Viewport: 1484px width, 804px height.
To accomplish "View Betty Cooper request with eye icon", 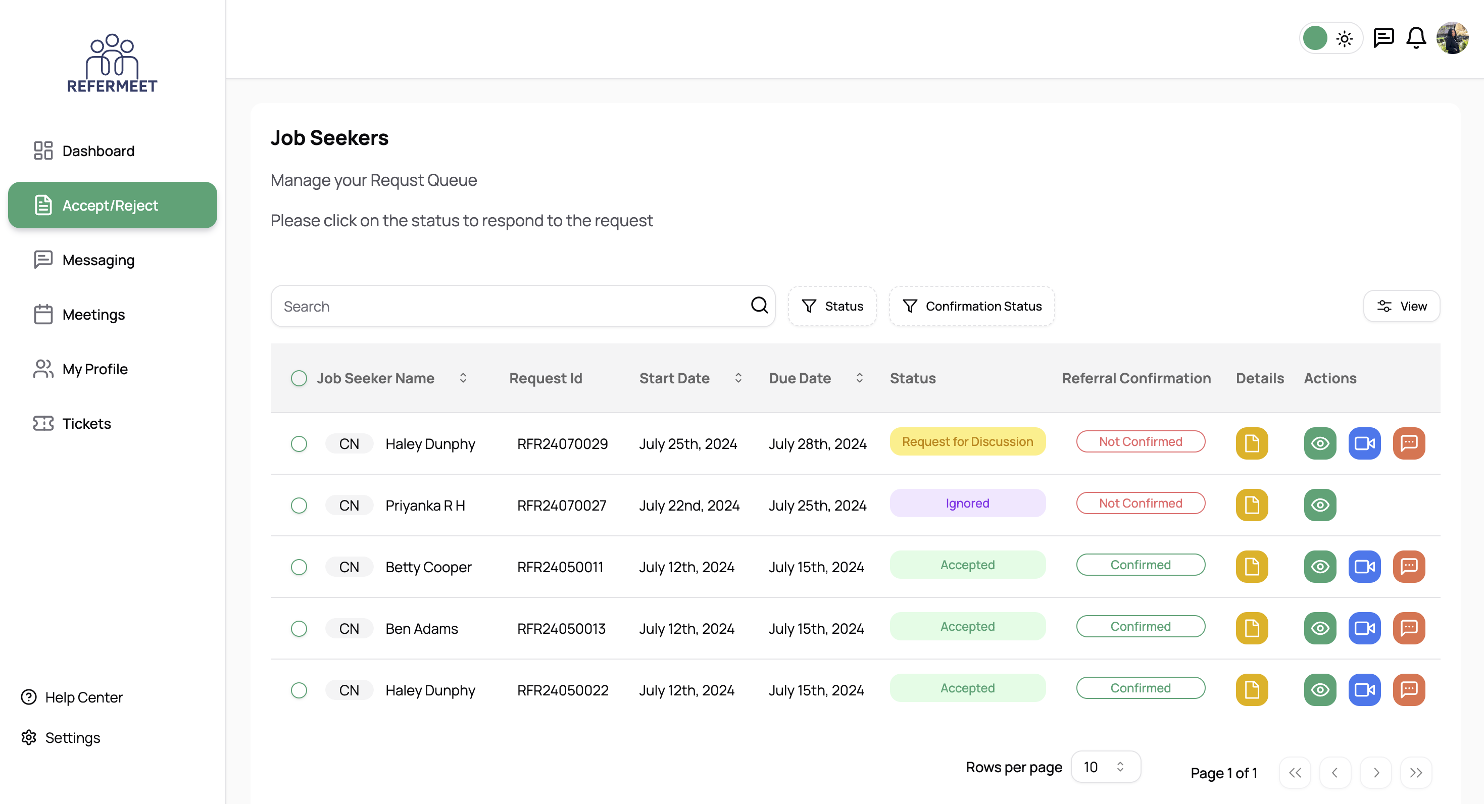I will (x=1320, y=567).
